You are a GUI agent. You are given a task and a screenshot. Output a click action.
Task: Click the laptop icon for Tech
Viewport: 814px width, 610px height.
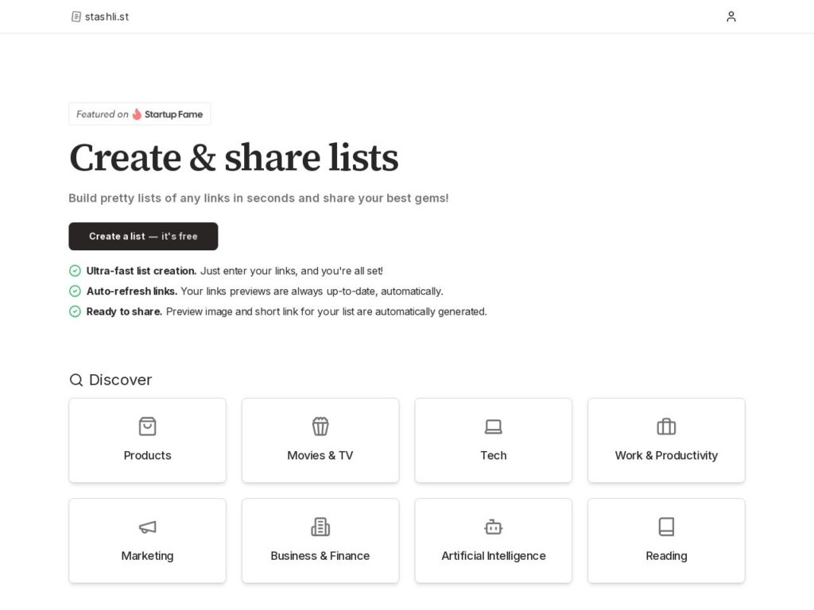(x=493, y=427)
